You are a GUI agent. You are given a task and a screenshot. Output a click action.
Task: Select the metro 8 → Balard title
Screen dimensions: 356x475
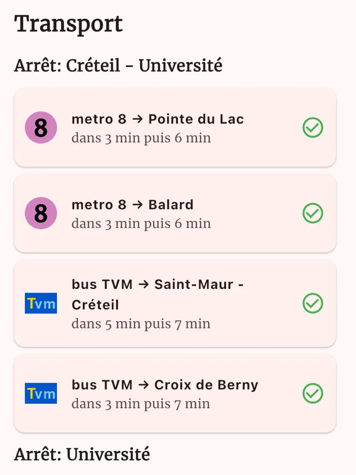[x=133, y=205]
